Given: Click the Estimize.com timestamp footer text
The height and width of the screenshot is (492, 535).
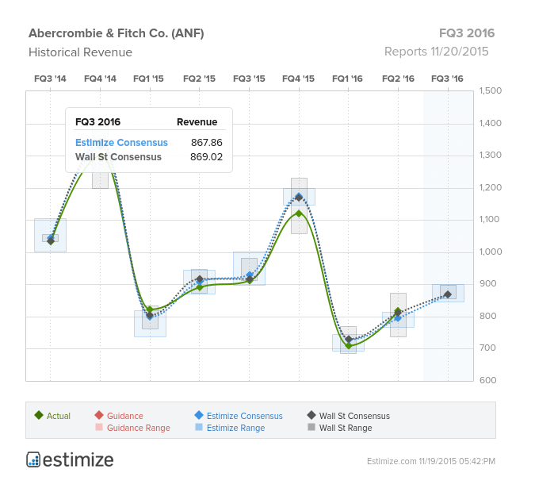Looking at the screenshot, I should pyautogui.click(x=431, y=461).
